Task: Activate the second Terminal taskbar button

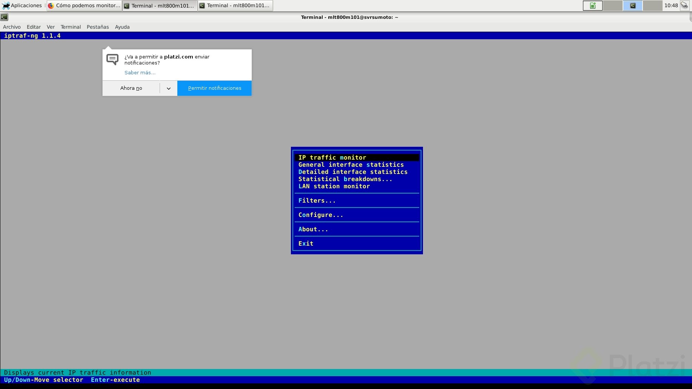Action: [235, 6]
